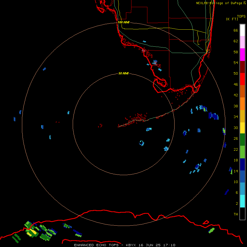Click the 46 legend value label
This screenshot has height=247, width=247.
coord(236,84)
